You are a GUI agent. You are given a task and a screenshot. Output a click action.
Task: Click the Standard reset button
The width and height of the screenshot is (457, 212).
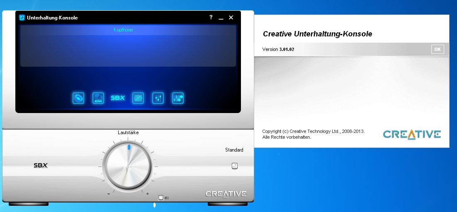click(235, 166)
